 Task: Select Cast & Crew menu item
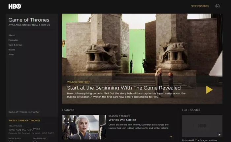pyautogui.click(x=15, y=45)
